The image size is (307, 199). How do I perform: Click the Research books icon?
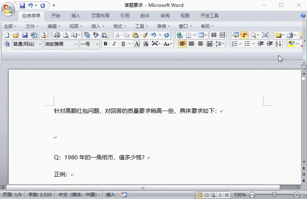click(x=105, y=35)
